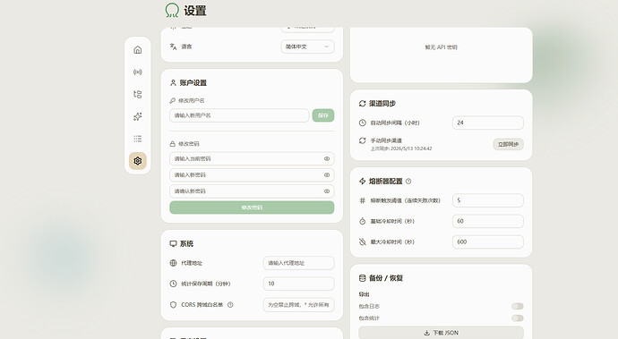Click the 下载 JSON button
Screen dimensions: 618x339
(441, 333)
